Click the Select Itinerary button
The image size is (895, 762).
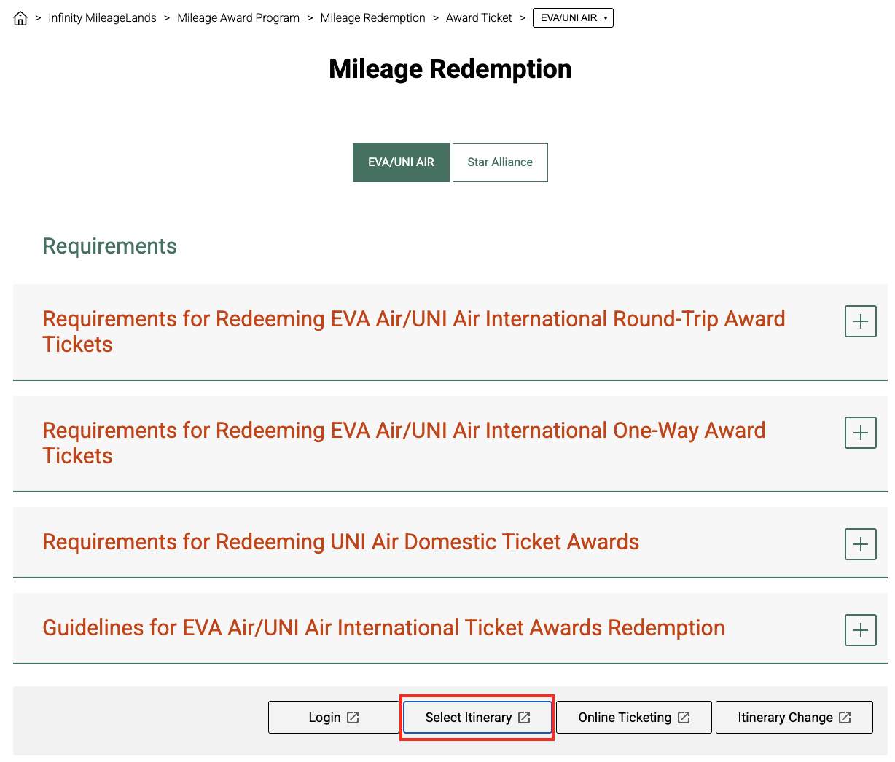[x=477, y=718]
